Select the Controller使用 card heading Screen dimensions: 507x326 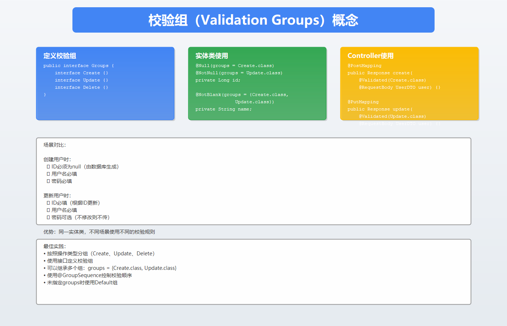point(370,56)
